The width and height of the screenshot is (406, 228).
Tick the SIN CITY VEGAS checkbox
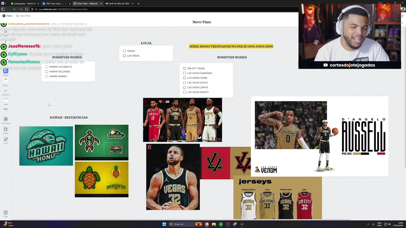coord(185,68)
